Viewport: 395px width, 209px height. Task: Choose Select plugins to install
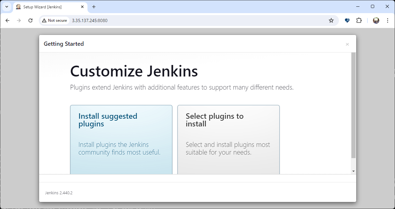click(228, 140)
